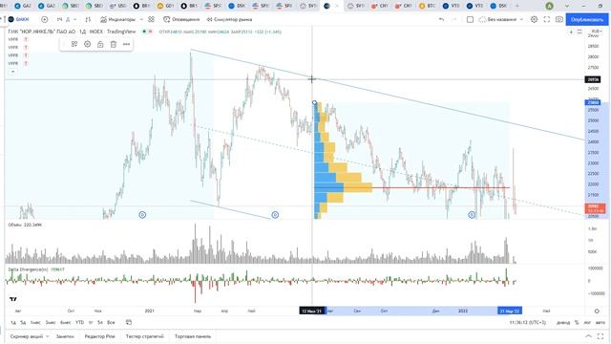
Task: Start the market replay simulator (Симулятор рынка)
Action: click(229, 19)
